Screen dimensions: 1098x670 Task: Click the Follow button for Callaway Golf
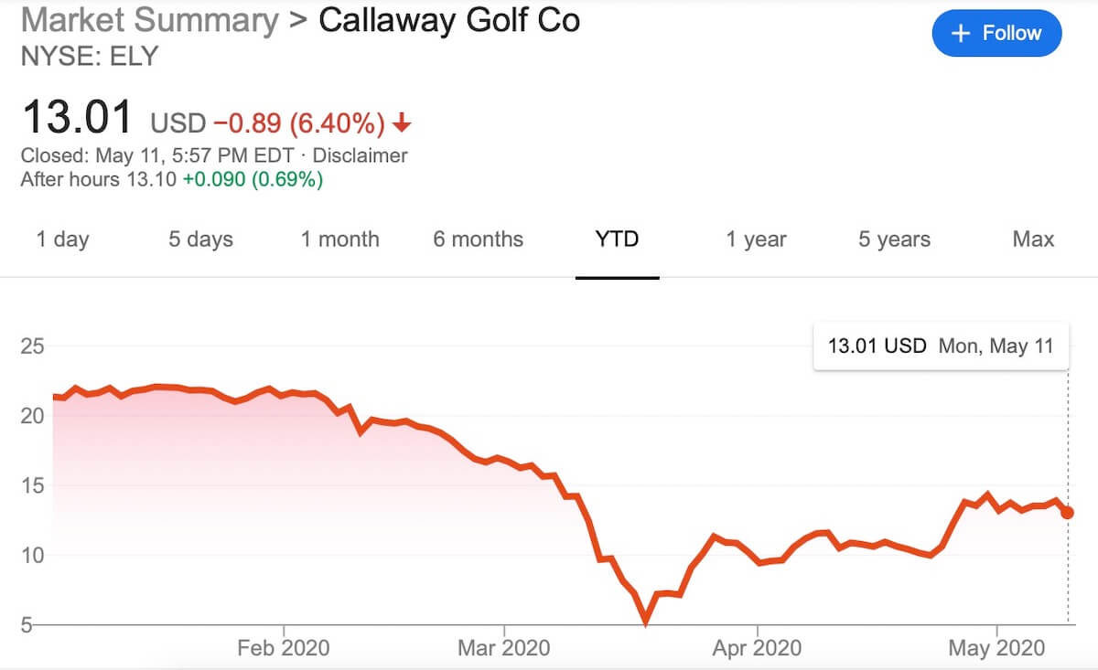pos(996,33)
